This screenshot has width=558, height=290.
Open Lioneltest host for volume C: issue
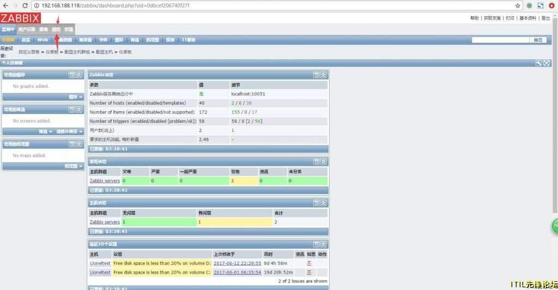click(x=100, y=272)
